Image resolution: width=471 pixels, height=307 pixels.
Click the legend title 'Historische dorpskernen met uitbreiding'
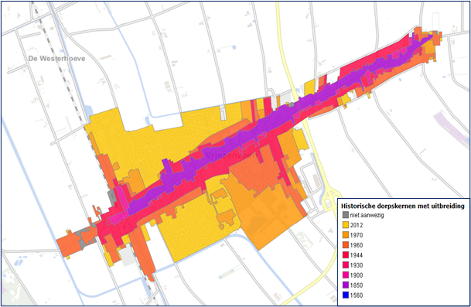click(403, 206)
